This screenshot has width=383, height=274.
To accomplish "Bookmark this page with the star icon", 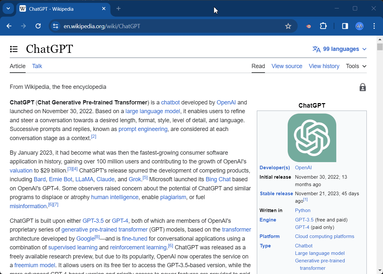I will [288, 26].
